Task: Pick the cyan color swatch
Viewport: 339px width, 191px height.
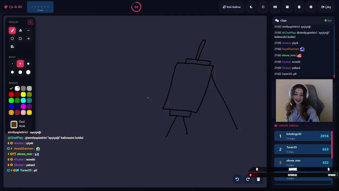Action: click(23, 101)
